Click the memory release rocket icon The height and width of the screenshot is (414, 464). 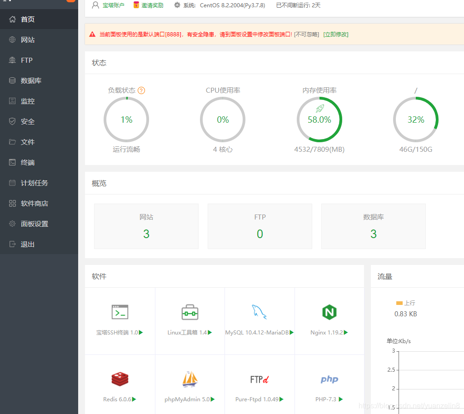point(320,109)
